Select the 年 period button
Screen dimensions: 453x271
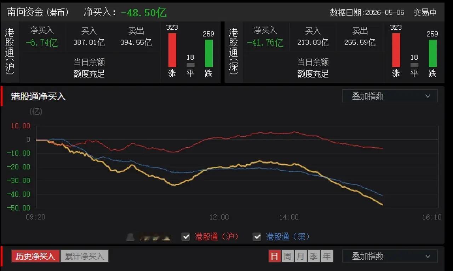coord(327,256)
